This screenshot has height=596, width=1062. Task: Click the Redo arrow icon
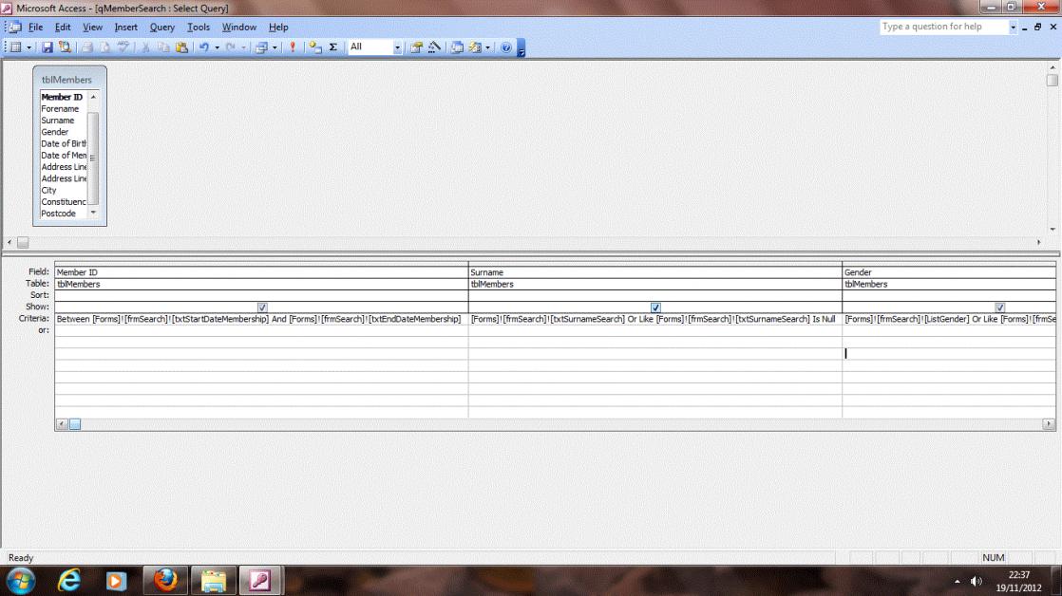230,47
